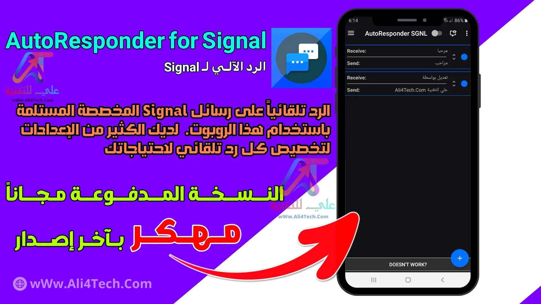Toggle AutoResponder SGNL on/off switch
Screen dimensions: 541x304
click(437, 33)
